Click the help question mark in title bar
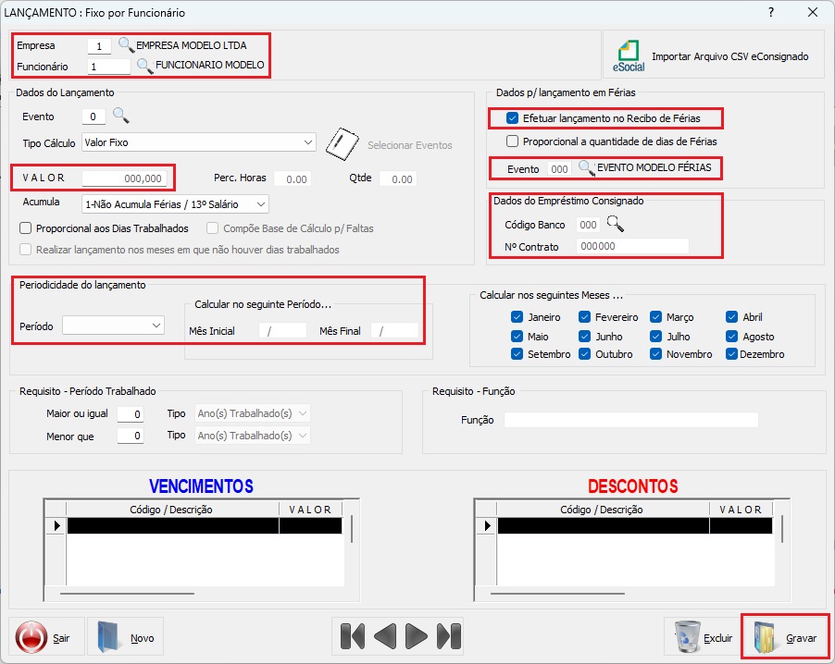The height and width of the screenshot is (664, 835). [x=771, y=12]
